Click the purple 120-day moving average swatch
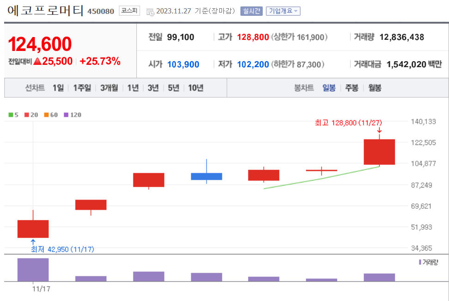This screenshot has height=301, width=449. pyautogui.click(x=66, y=115)
